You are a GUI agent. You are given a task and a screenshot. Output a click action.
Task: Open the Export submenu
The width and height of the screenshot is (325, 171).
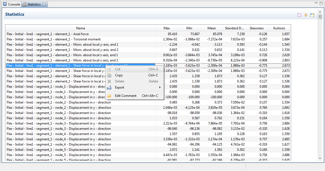point(120,87)
